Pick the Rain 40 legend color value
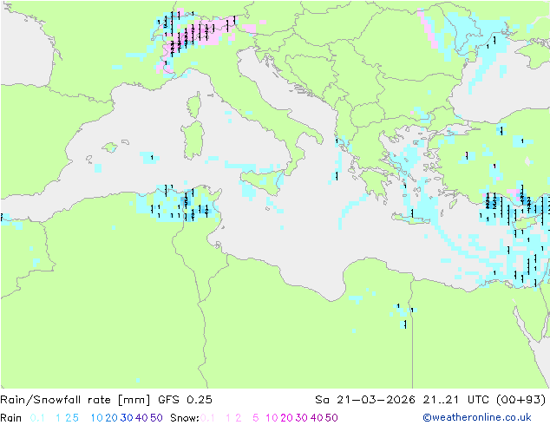Viewport: 550px width, 425px height. (141, 418)
